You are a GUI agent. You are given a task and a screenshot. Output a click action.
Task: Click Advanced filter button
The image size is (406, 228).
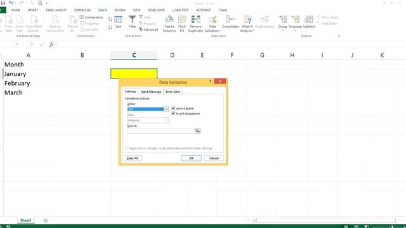(148, 30)
